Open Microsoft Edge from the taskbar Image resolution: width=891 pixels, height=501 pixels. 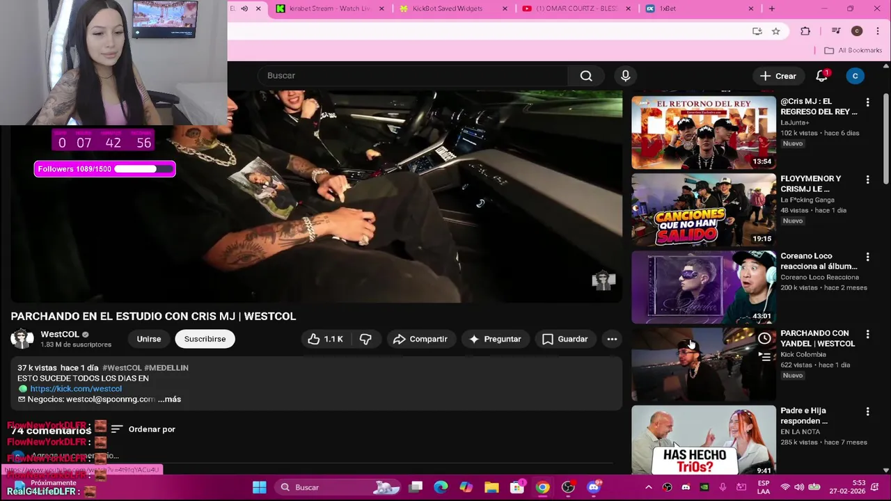click(441, 487)
